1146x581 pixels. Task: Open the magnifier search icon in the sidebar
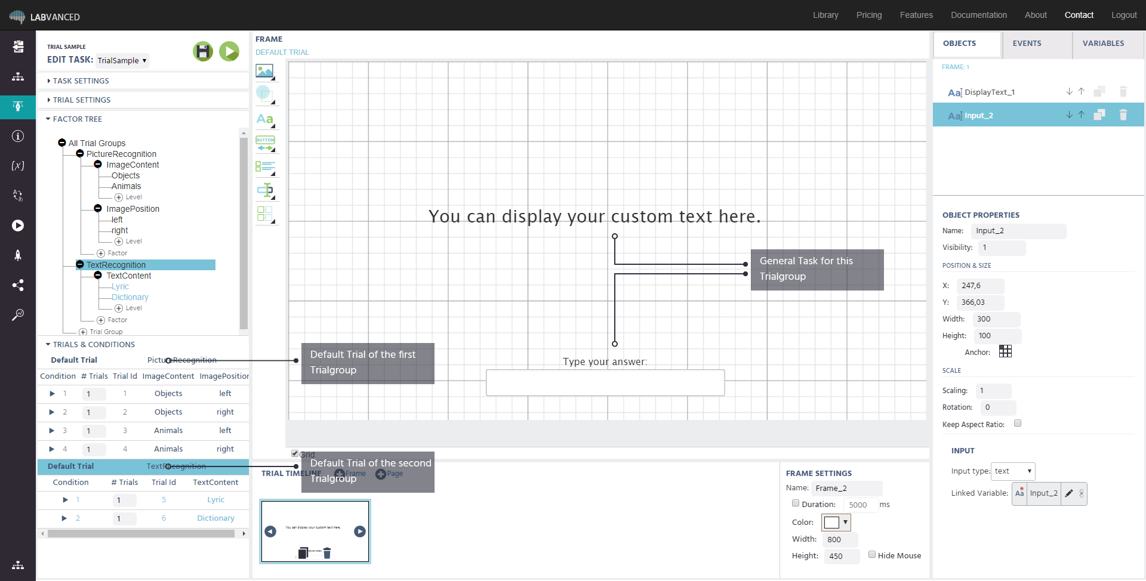coord(18,314)
